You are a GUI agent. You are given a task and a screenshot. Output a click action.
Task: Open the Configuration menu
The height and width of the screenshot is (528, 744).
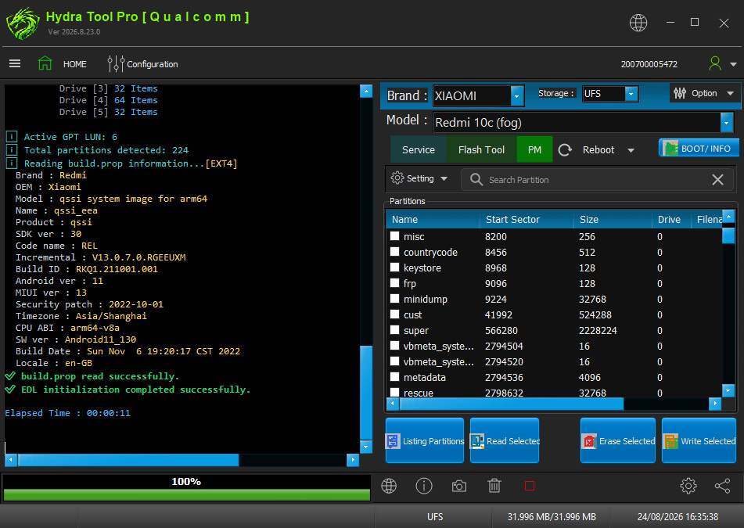[153, 64]
